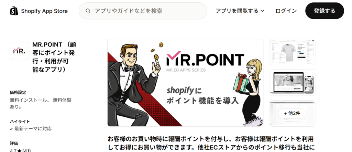The image size is (352, 152).
Task: Expand the chevron next to アプリを閲覧する
Action: click(262, 11)
